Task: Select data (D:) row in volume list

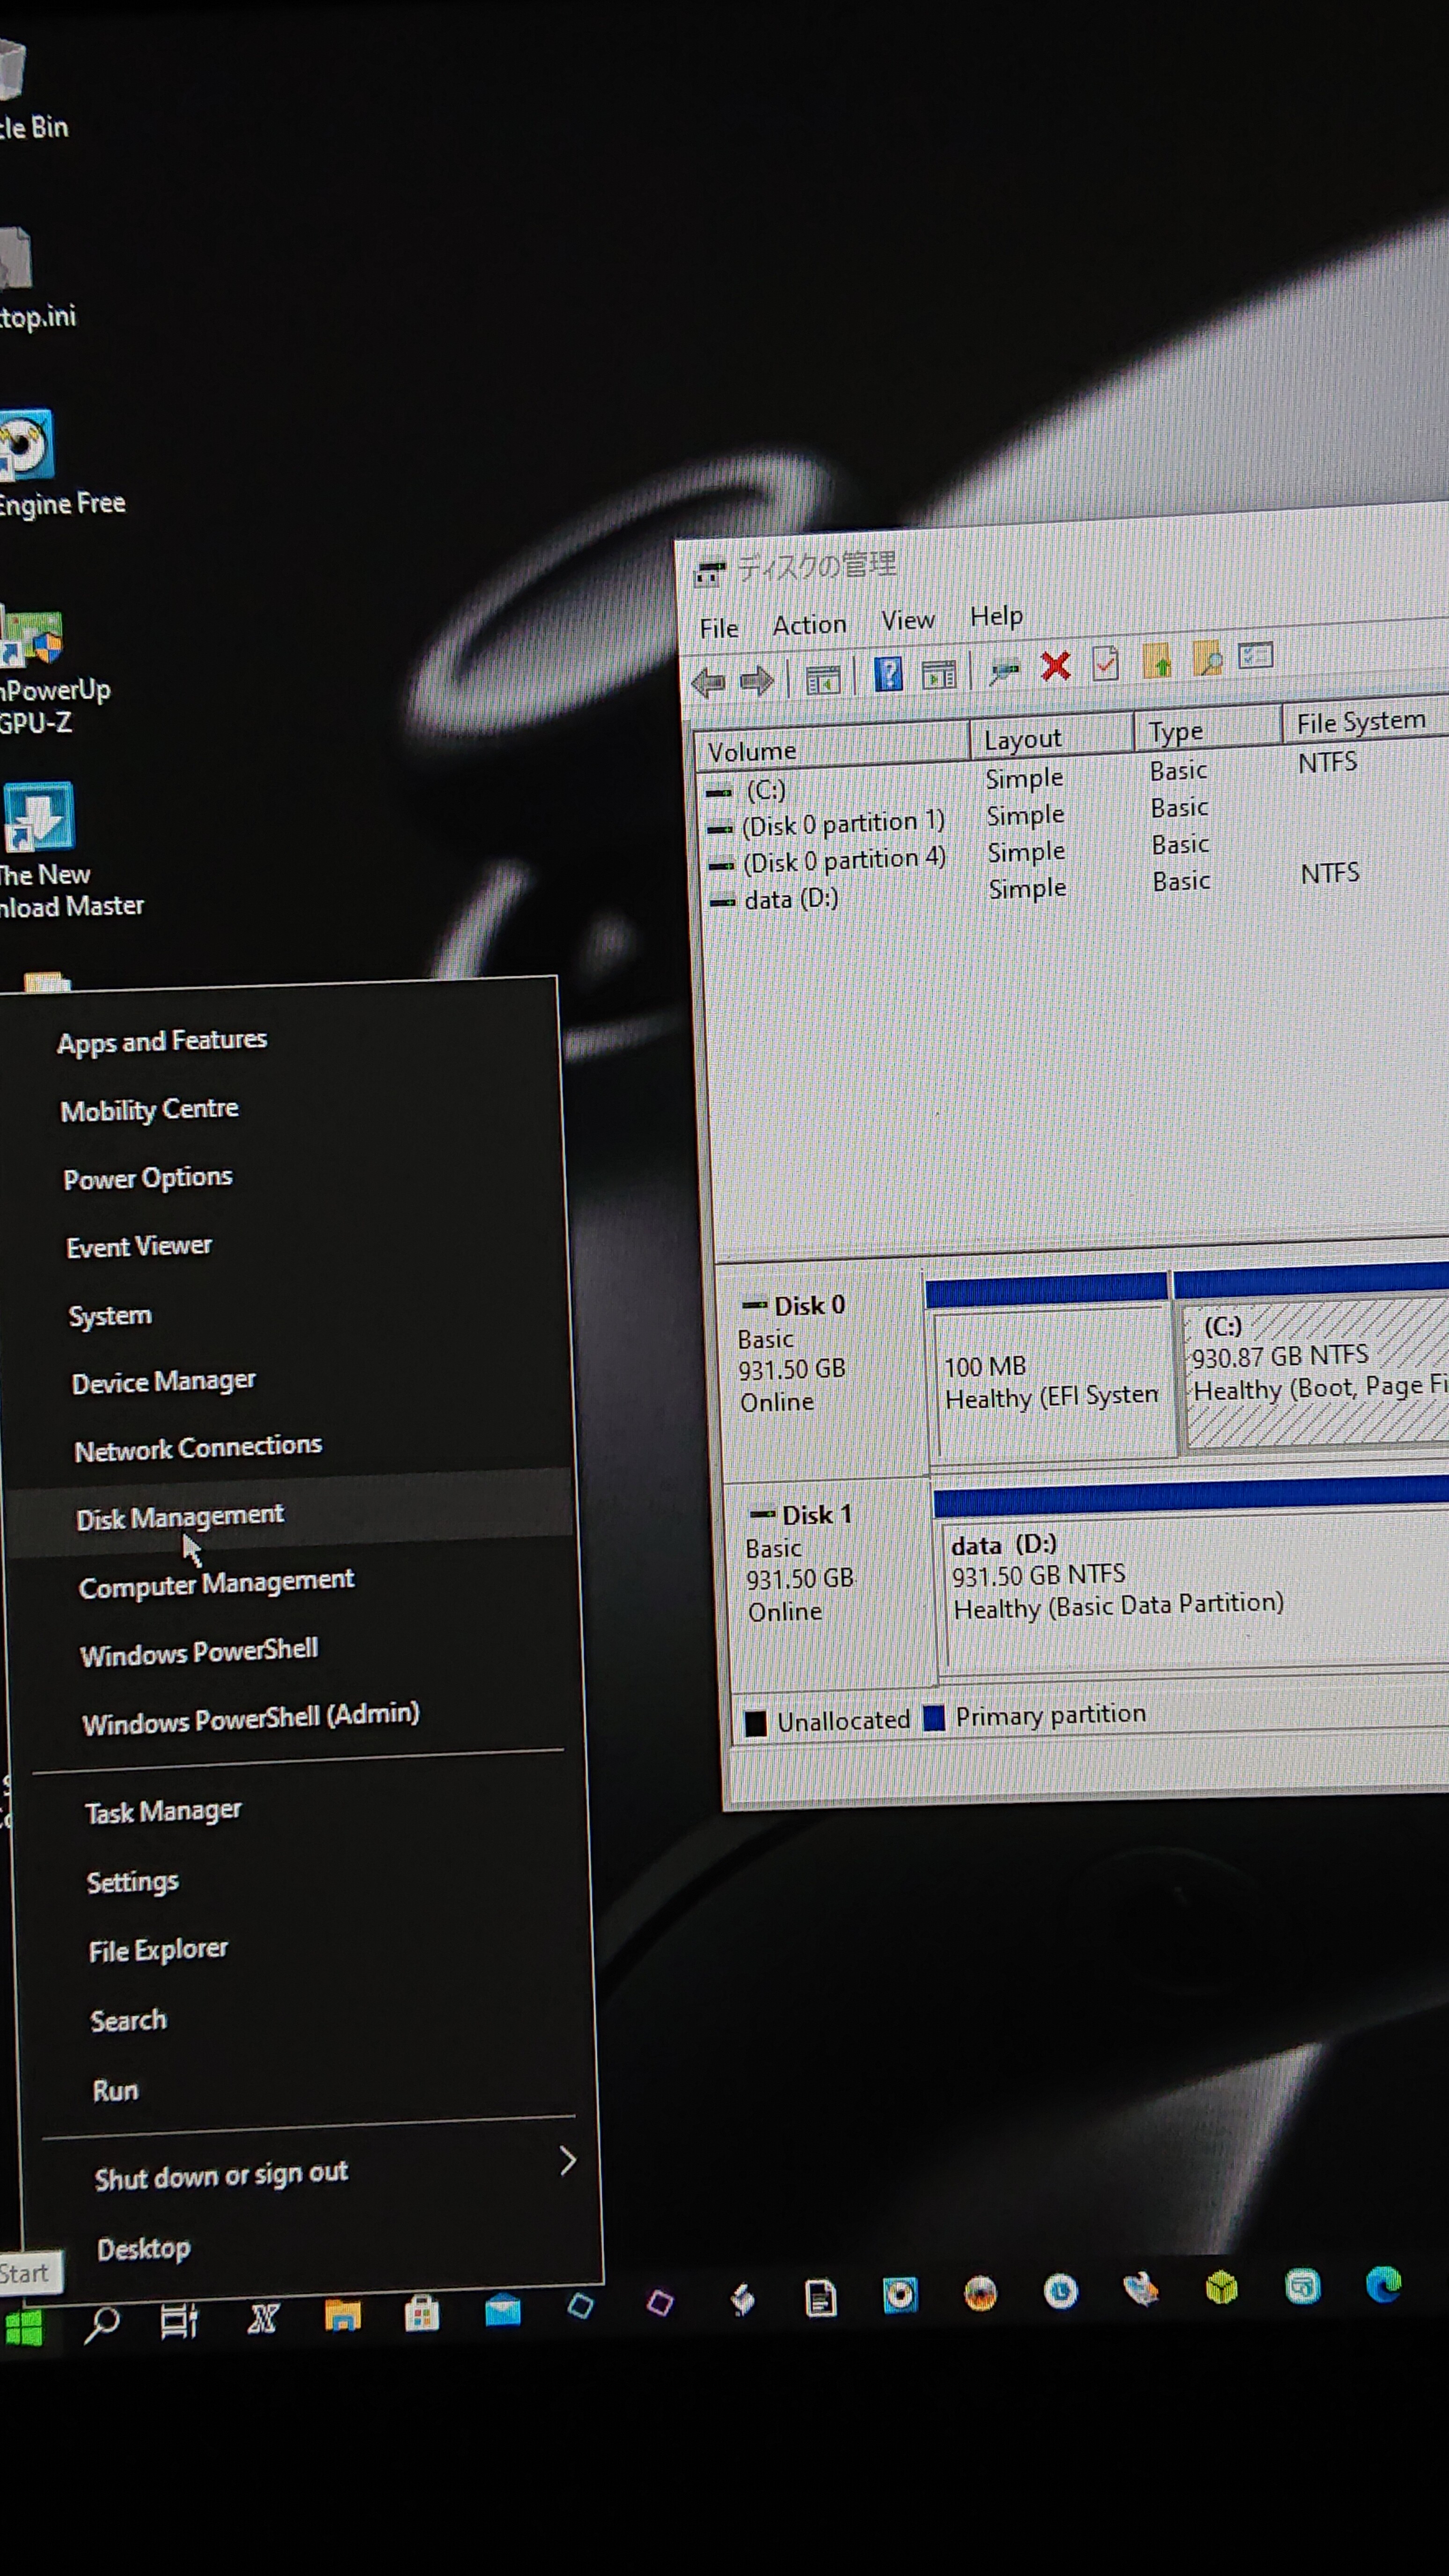Action: [790, 899]
